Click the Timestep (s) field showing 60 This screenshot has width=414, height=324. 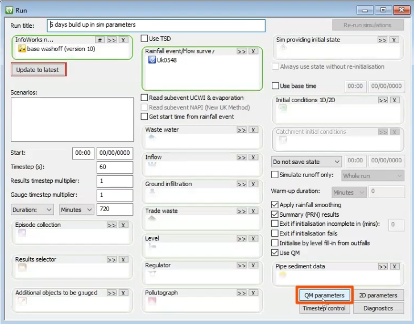[115, 167]
